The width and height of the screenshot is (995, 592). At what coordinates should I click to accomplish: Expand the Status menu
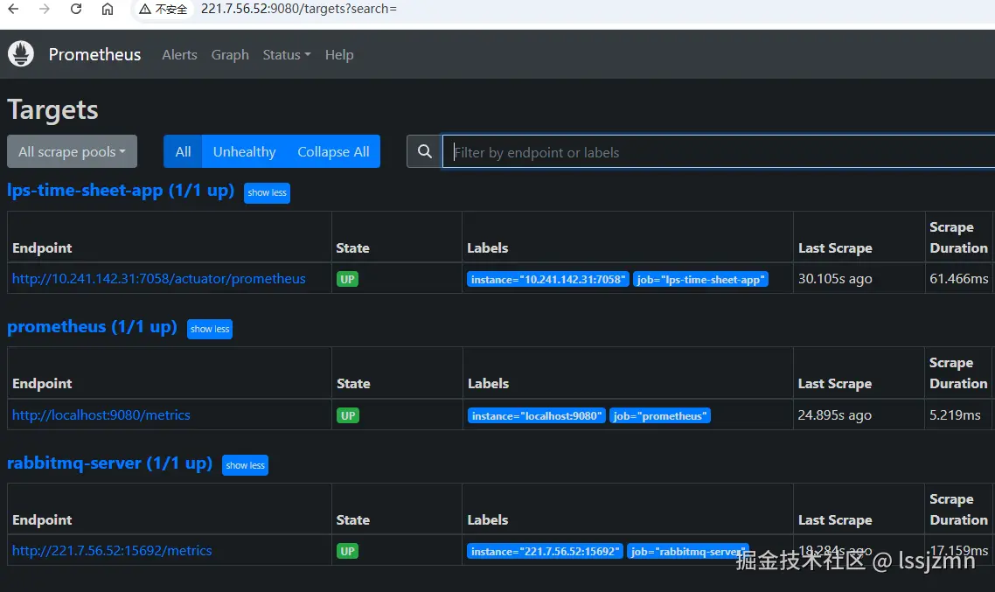[x=286, y=54]
